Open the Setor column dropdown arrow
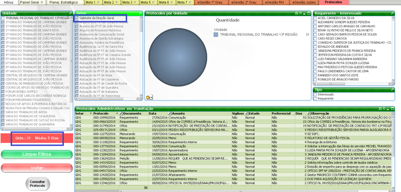401x192 pixels. pyautogui.click(x=90, y=113)
